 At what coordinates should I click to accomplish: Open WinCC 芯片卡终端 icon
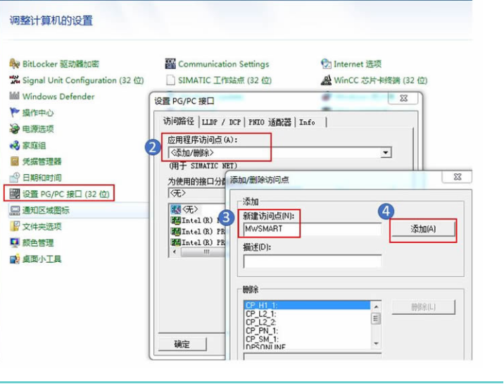click(326, 80)
